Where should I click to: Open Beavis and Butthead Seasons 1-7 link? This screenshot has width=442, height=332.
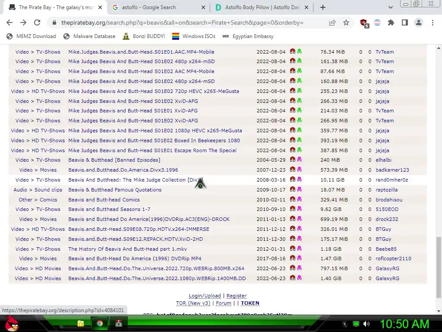109,209
